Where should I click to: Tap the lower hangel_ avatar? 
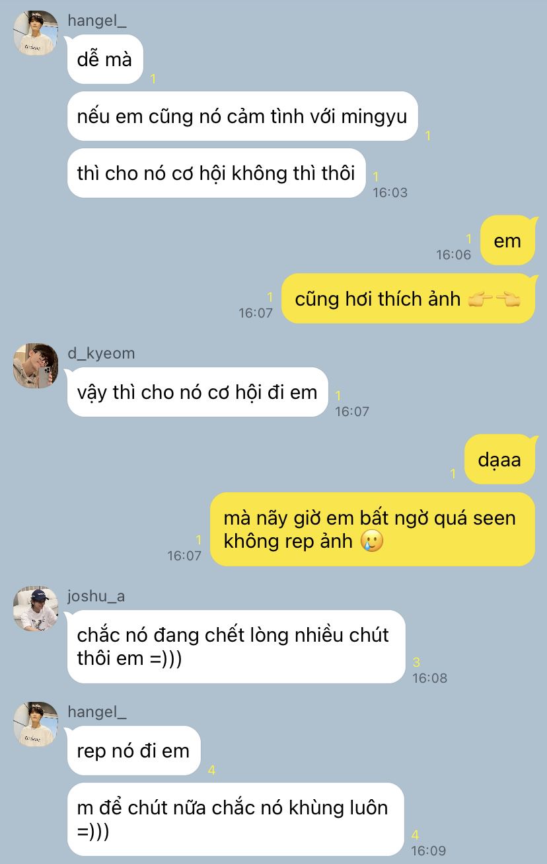[36, 724]
